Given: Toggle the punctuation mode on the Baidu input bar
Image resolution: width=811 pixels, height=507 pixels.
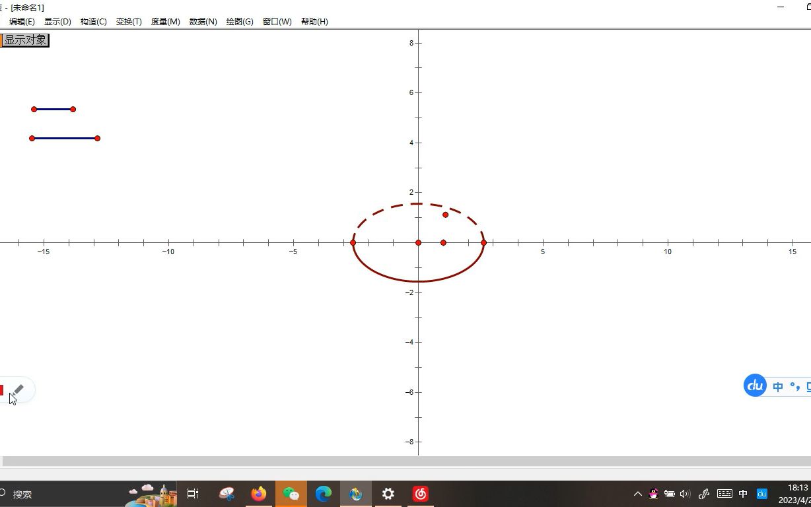Looking at the screenshot, I should click(x=795, y=387).
